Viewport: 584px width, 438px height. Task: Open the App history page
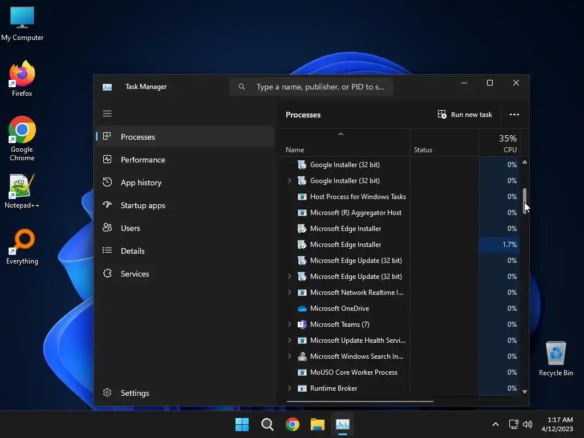[x=185, y=182]
